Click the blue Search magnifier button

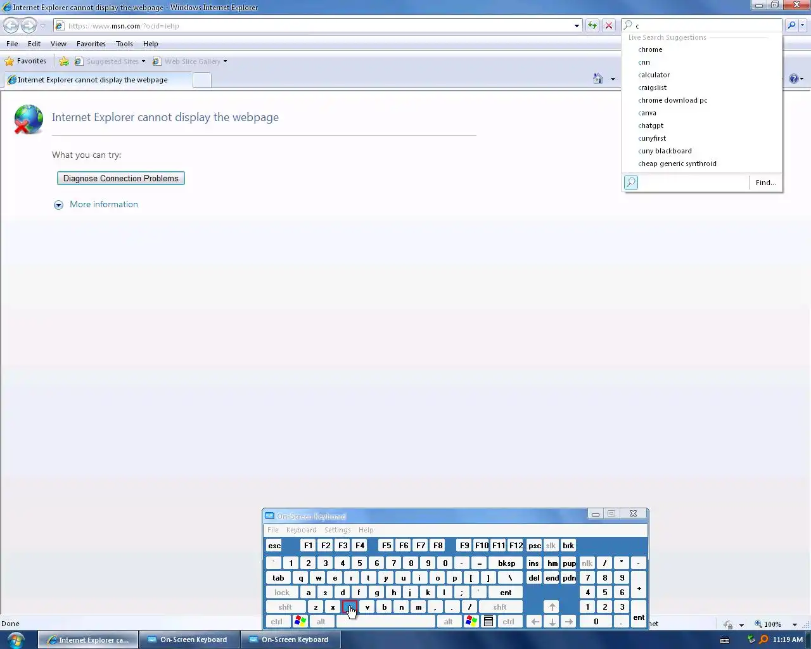pos(791,25)
